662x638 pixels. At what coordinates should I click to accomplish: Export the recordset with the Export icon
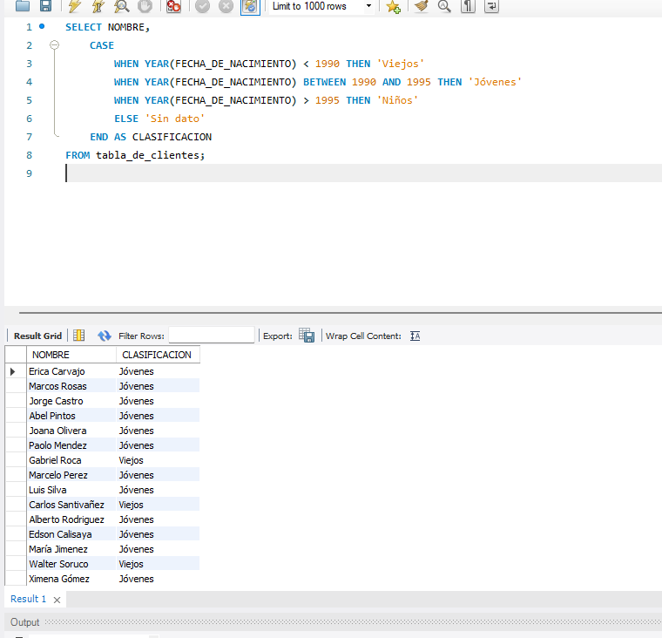coord(306,336)
